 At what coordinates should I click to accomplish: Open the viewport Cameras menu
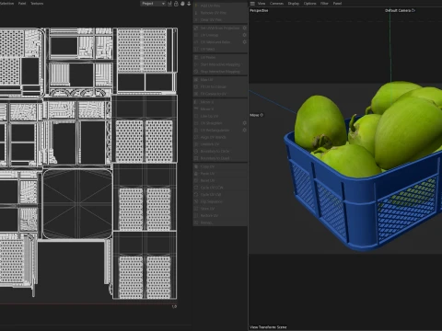[276, 4]
